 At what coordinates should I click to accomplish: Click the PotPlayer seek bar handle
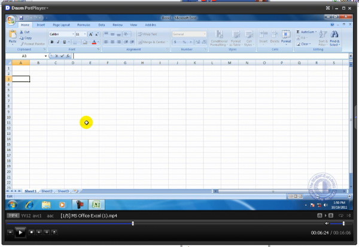click(133, 224)
